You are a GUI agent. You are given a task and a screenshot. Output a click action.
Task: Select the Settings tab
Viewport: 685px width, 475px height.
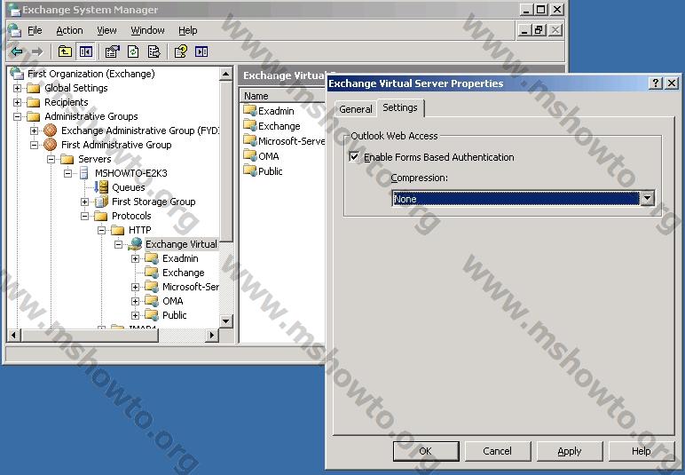coord(399,107)
